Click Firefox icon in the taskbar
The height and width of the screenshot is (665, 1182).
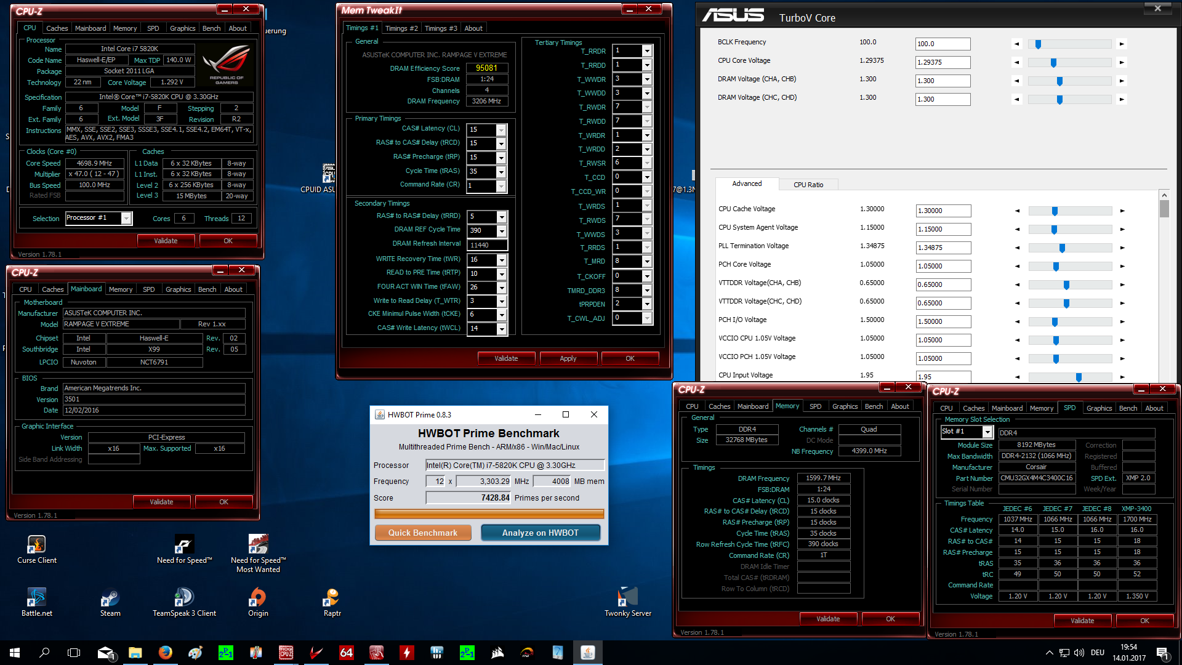165,653
